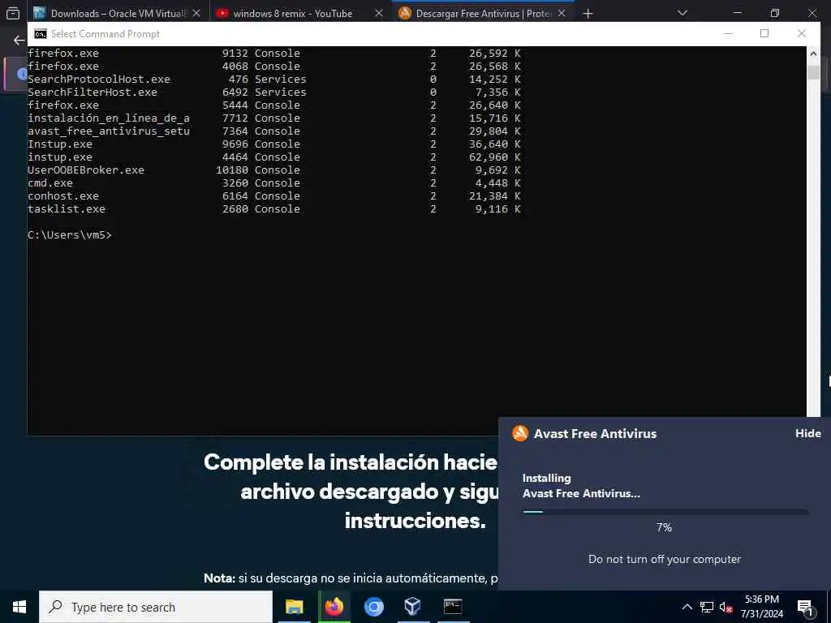
Task: Close the Command Prompt window
Action: [801, 33]
